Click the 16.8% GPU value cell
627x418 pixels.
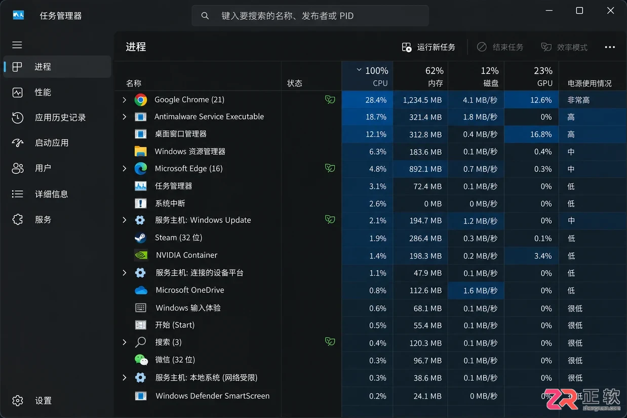[x=532, y=135]
